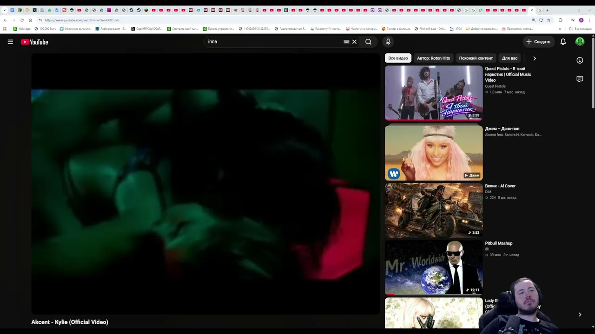Run the search with the magnifier button
Viewport: 595px width, 334px height.
coord(368,42)
